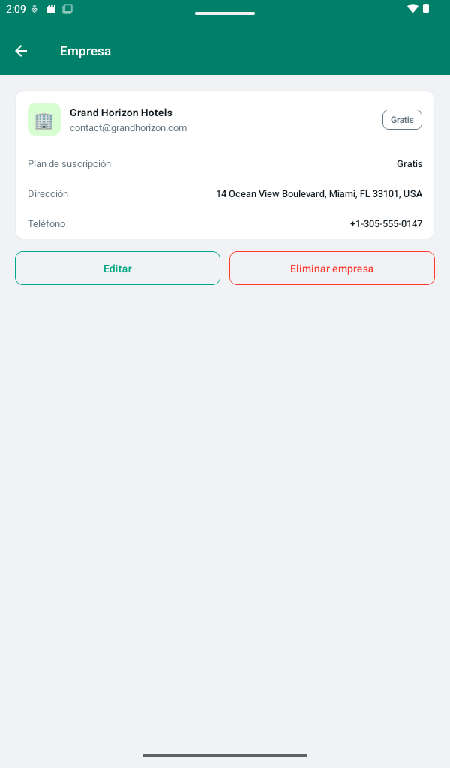This screenshot has width=450, height=768.
Task: Tap the screenshot notification icon in status bar
Action: coord(67,9)
